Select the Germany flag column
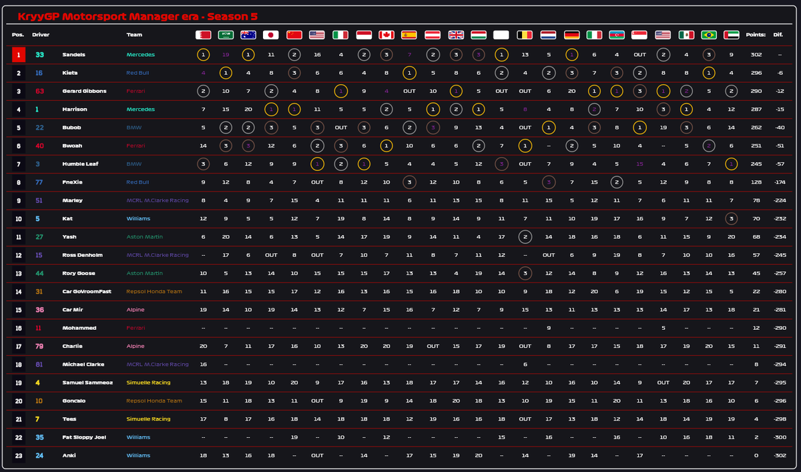 coord(571,35)
